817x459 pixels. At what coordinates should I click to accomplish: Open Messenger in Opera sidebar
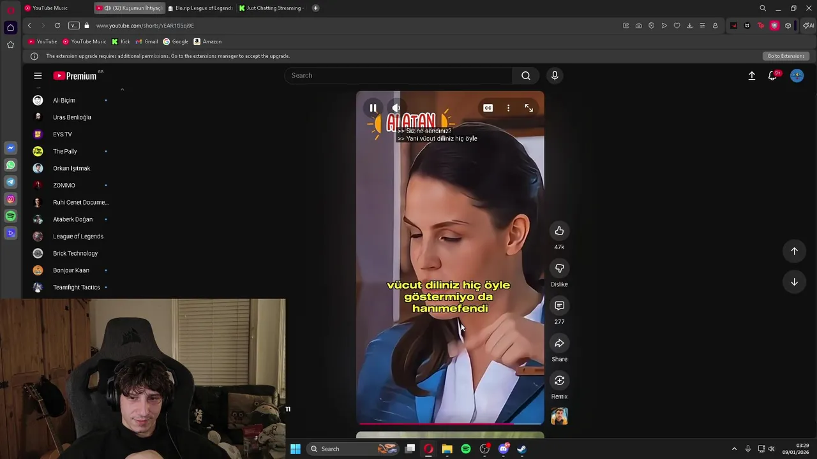coord(10,148)
